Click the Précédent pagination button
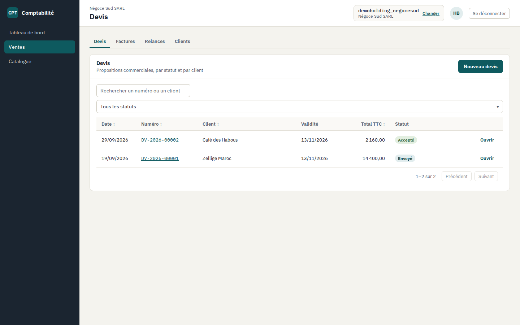 click(x=456, y=176)
